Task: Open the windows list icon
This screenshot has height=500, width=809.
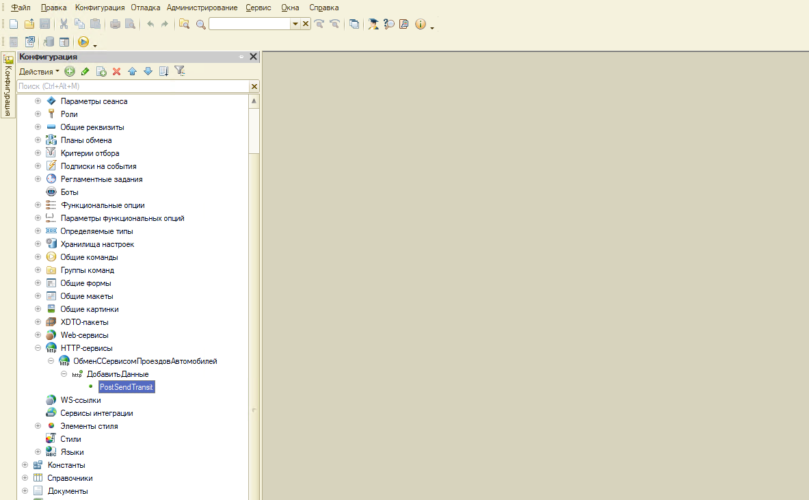Action: tap(354, 24)
